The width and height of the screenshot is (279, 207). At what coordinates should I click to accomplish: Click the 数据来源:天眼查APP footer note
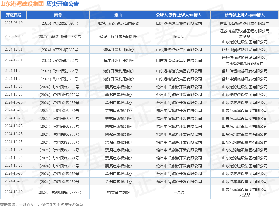pyautogui.click(x=42, y=205)
